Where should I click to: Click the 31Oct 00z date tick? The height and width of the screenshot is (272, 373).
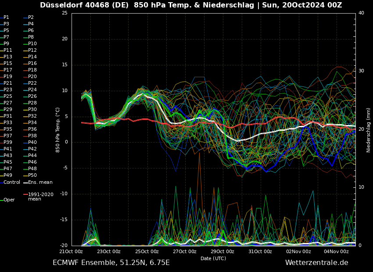(x=260, y=251)
